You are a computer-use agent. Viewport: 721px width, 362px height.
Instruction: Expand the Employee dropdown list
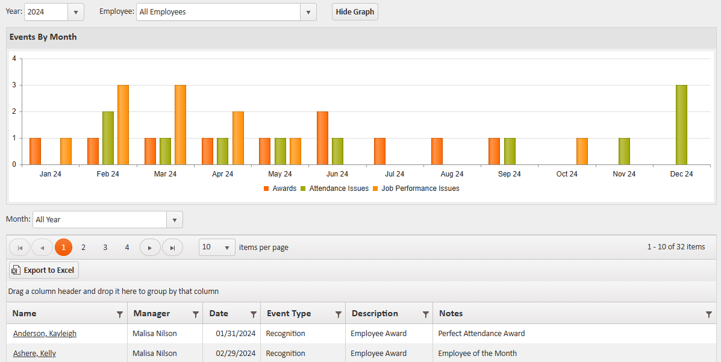(x=308, y=12)
